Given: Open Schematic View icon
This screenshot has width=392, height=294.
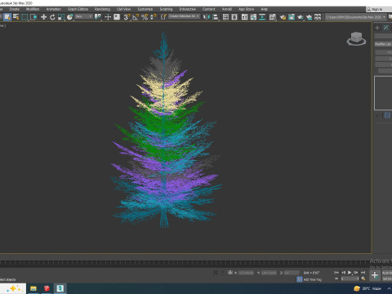Looking at the screenshot, I should 262,17.
